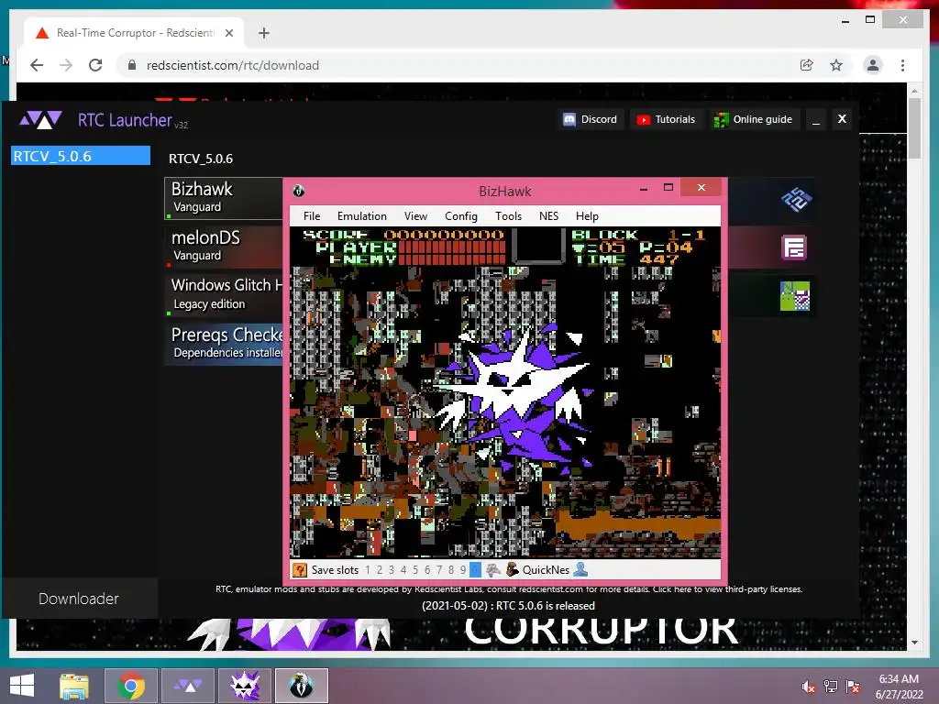The height and width of the screenshot is (704, 939).
Task: Open the Windows Start button
Action: (x=22, y=686)
